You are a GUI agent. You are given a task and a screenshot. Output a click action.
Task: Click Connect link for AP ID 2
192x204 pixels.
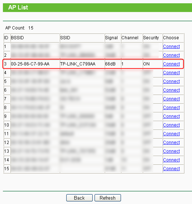tap(171, 55)
